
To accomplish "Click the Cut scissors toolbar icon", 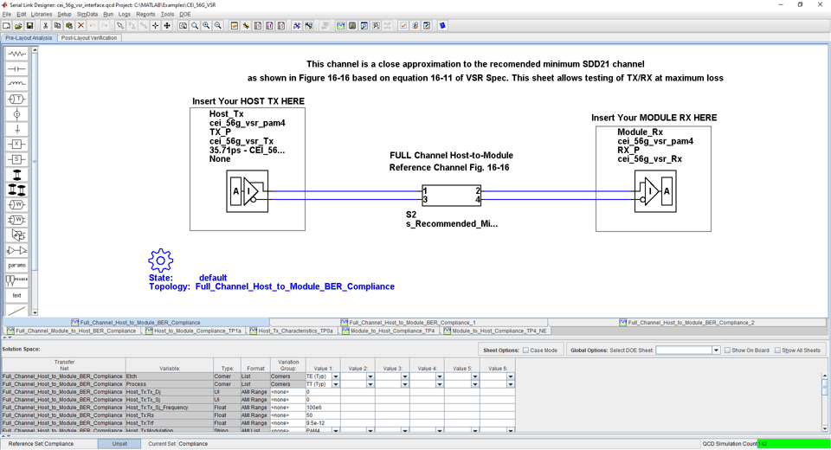I will [x=45, y=26].
